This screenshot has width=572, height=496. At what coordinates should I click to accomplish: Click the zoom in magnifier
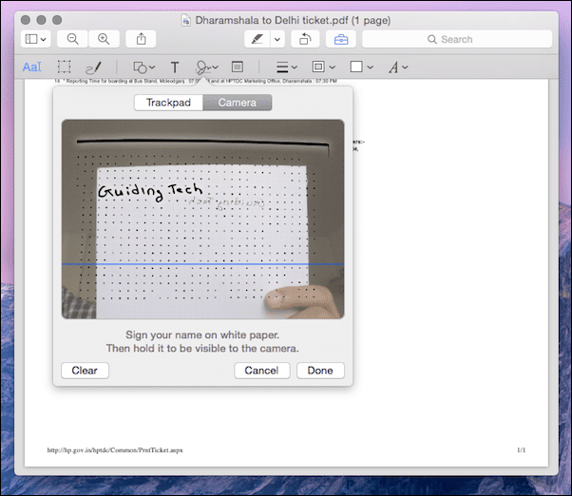tap(104, 39)
